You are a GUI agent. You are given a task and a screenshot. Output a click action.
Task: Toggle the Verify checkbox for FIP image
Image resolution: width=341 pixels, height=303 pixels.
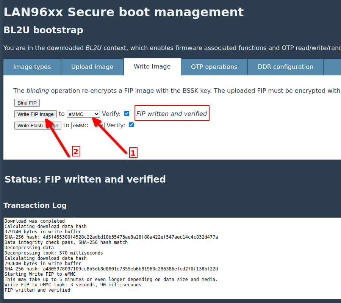click(x=127, y=114)
